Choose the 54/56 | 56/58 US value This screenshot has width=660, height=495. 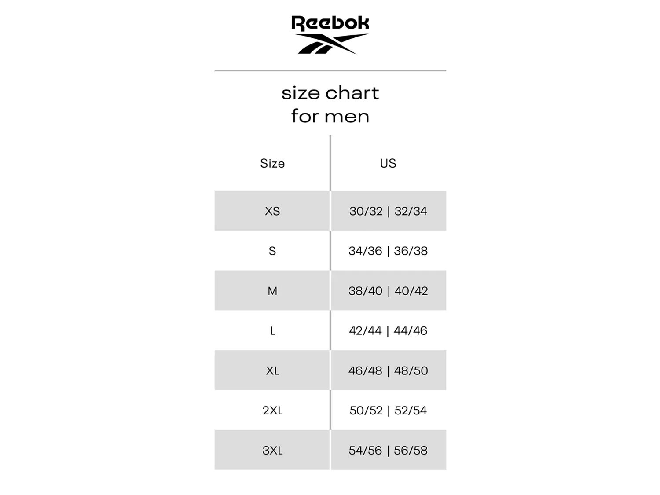click(x=388, y=451)
